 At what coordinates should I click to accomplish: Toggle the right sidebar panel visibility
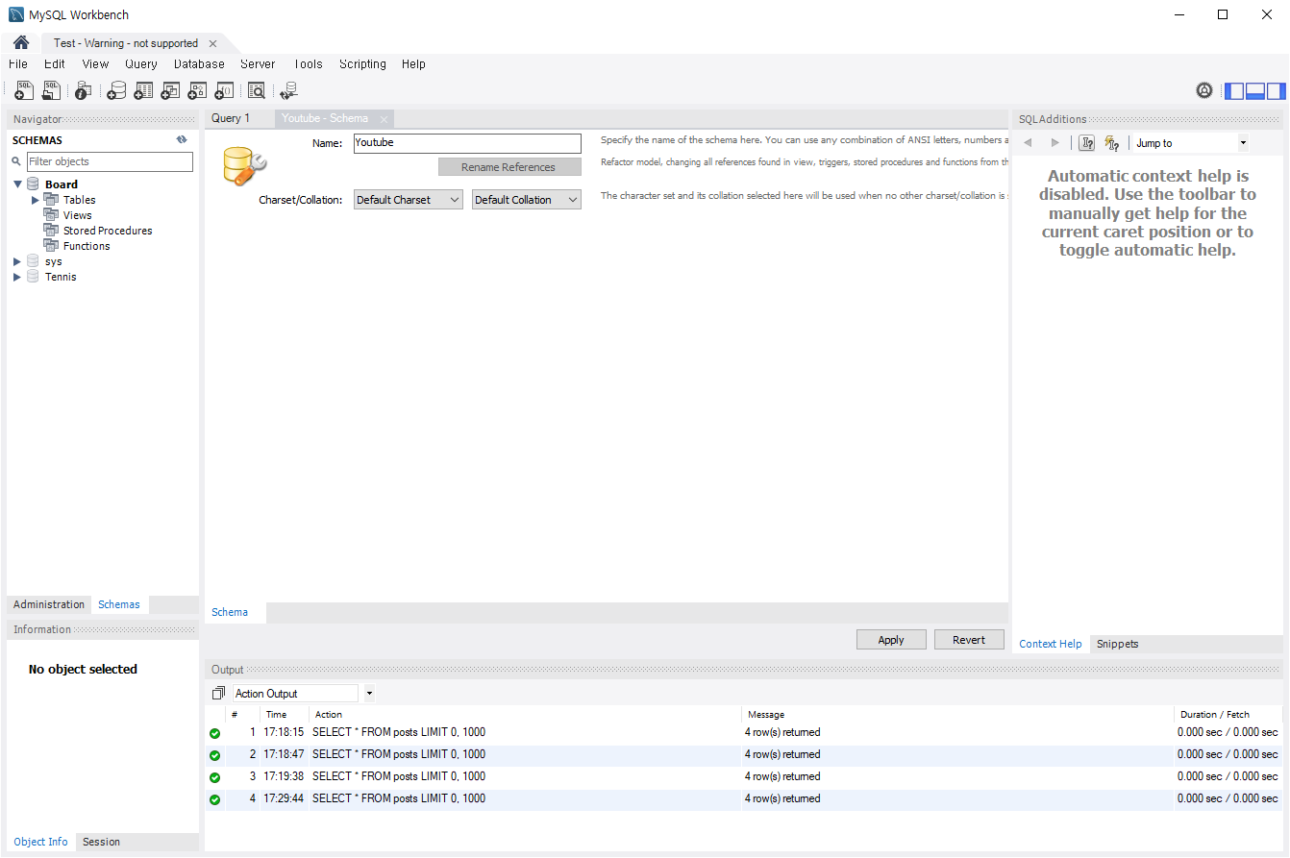pyautogui.click(x=1276, y=91)
